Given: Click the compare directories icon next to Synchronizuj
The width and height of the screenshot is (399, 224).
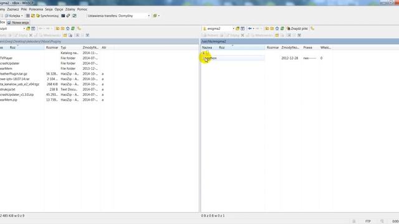Looking at the screenshot, I should tap(33, 16).
